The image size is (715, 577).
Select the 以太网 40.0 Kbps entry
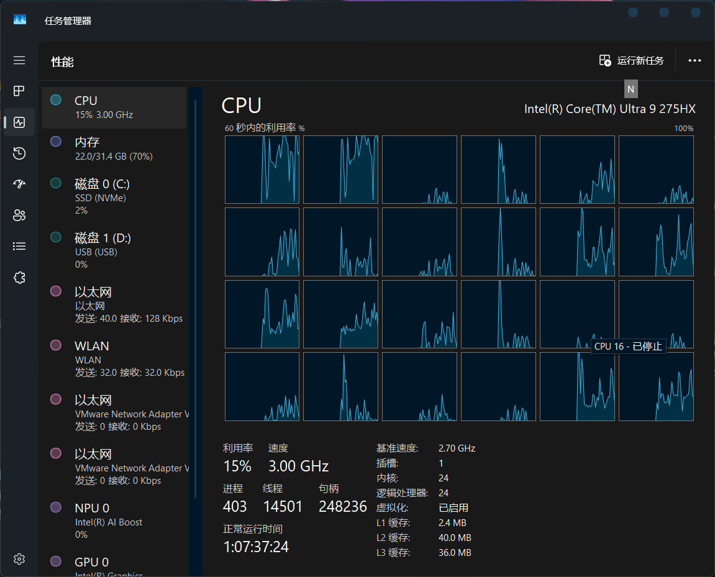(114, 305)
